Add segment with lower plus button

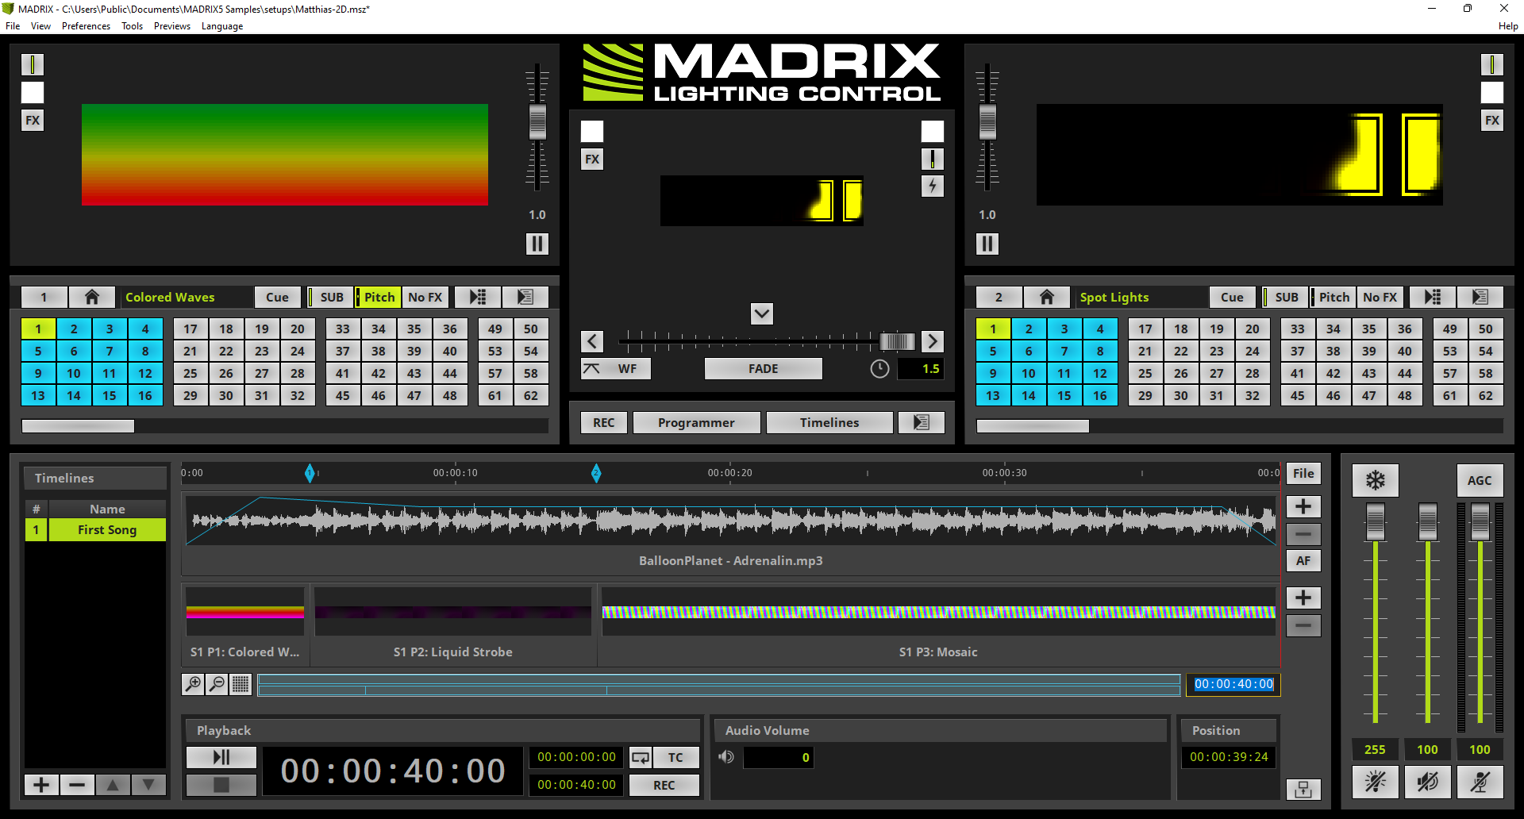click(x=1303, y=598)
